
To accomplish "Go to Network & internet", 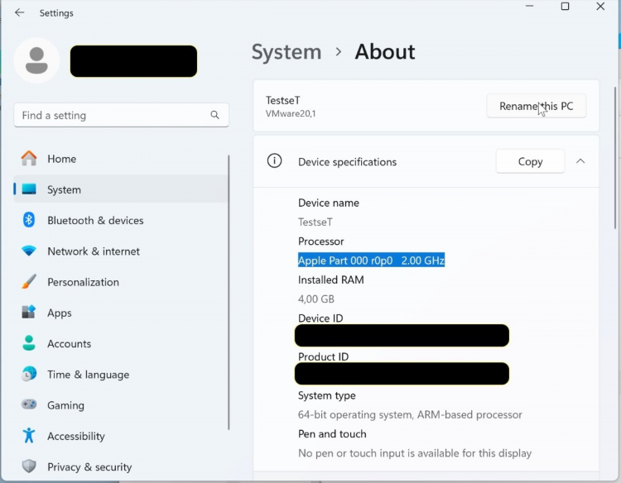I will point(121,251).
